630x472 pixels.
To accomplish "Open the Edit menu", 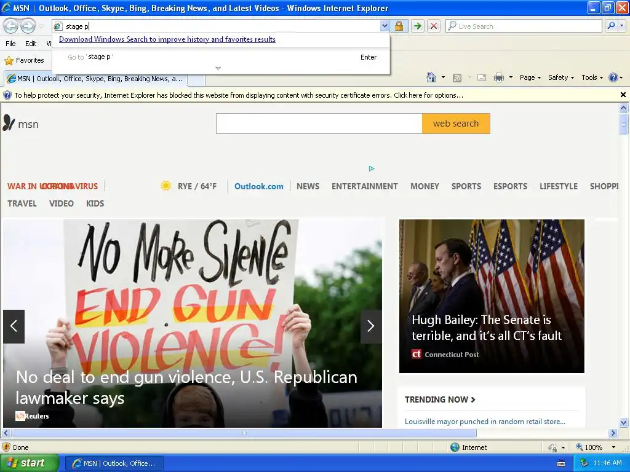I will [31, 44].
